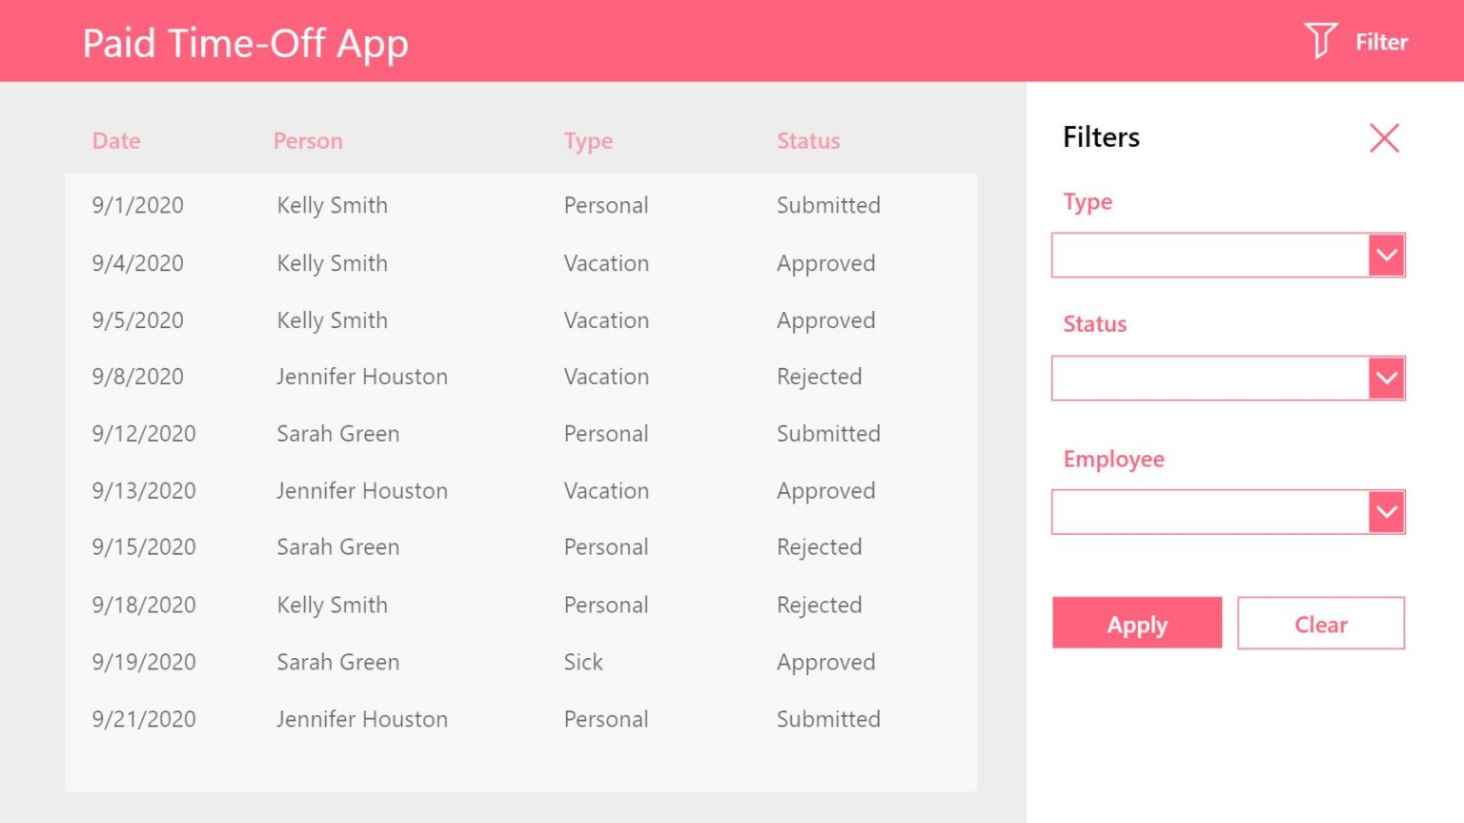
Task: Click the Paid Time-Off App title
Action: point(246,42)
